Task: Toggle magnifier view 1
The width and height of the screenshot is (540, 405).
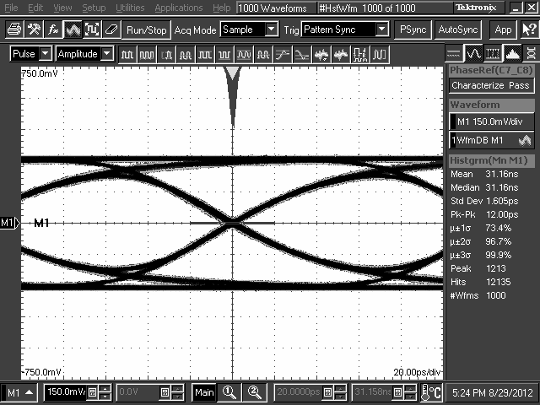Action: click(229, 392)
